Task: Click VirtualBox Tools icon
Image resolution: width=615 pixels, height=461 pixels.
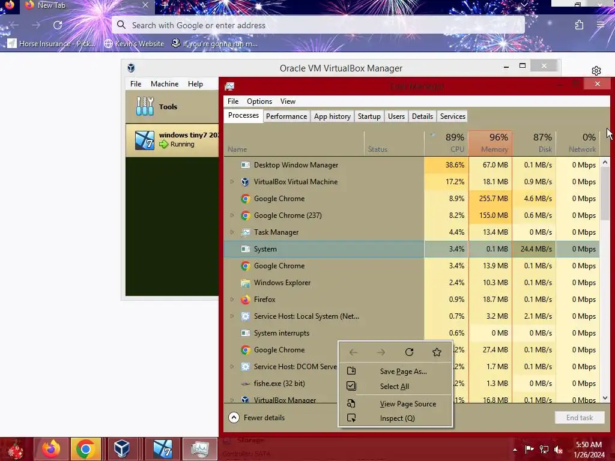Action: pos(145,106)
